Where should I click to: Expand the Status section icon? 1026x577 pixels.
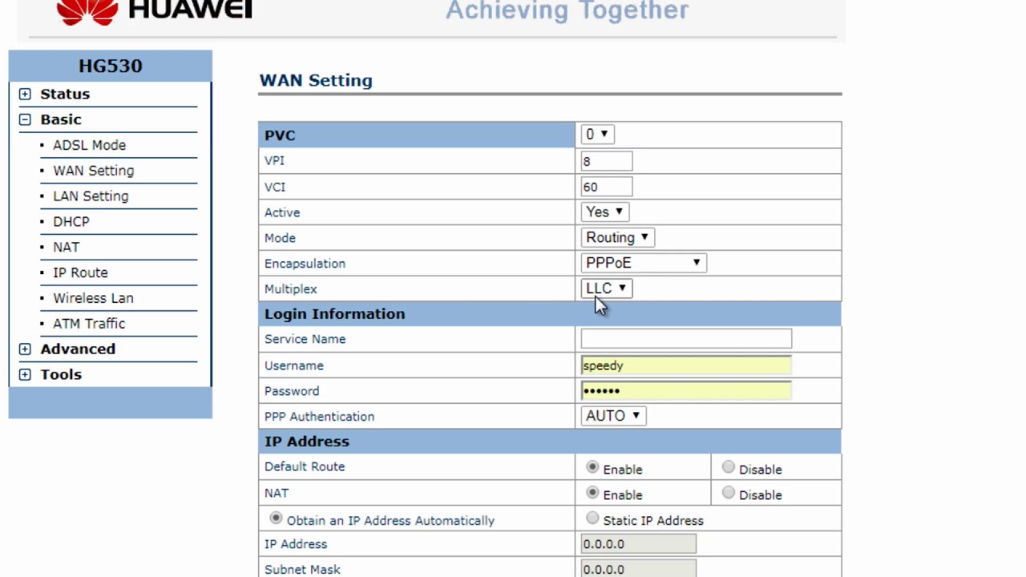pos(25,95)
